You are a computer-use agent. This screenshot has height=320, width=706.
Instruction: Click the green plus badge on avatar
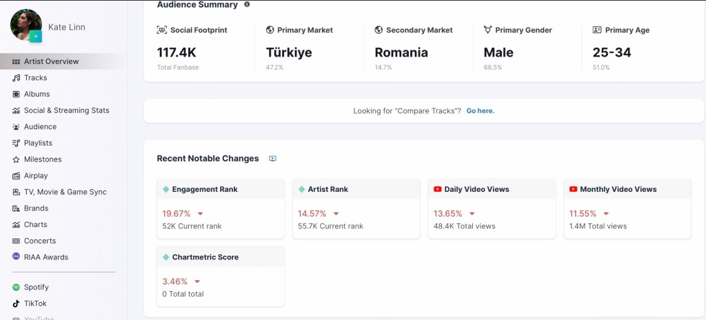tap(37, 35)
